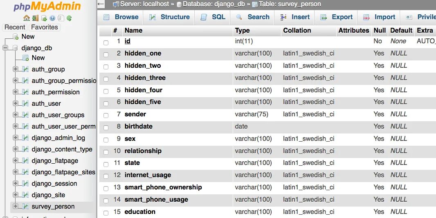Screen dimensions: 436x218
Task: Expand the django_session table node
Action: 16,184
